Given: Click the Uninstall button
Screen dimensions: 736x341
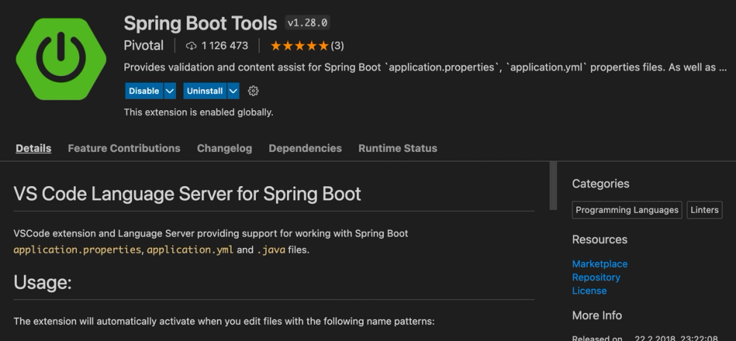Looking at the screenshot, I should click(204, 91).
